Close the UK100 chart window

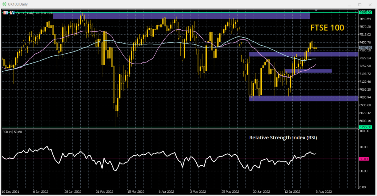click(x=370, y=5)
